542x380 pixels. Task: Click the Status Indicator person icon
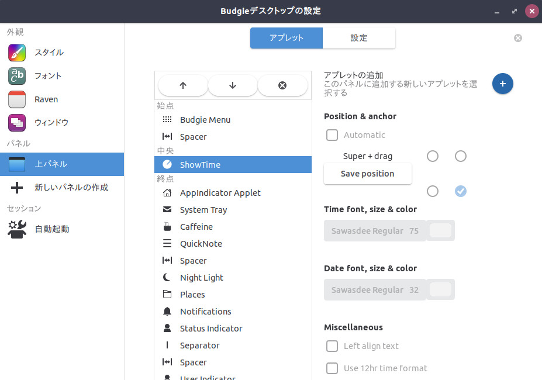point(167,328)
